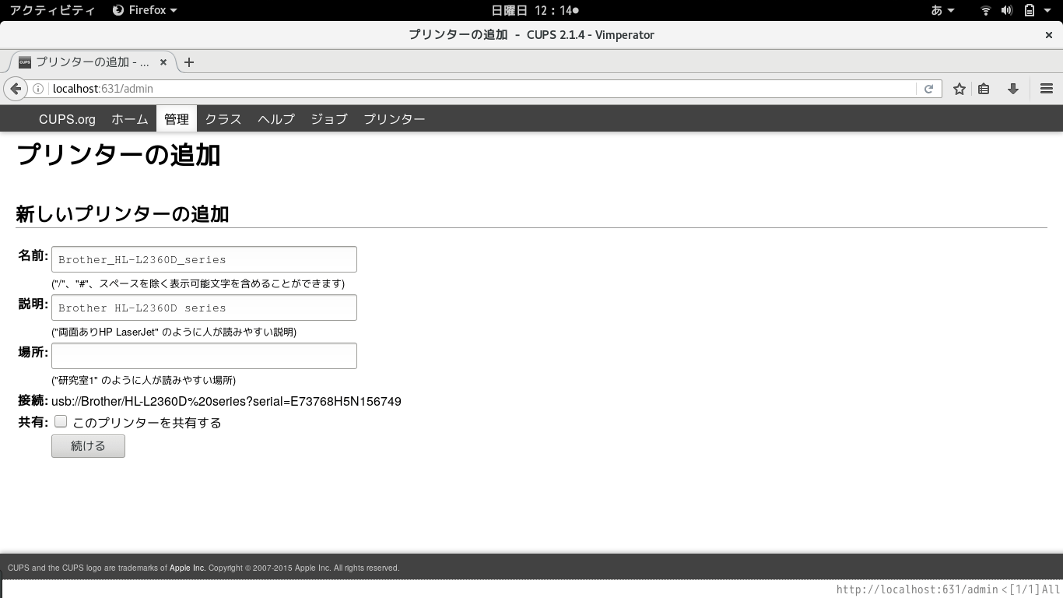View the ジョブ tab
Image resolution: width=1063 pixels, height=598 pixels.
click(x=329, y=119)
